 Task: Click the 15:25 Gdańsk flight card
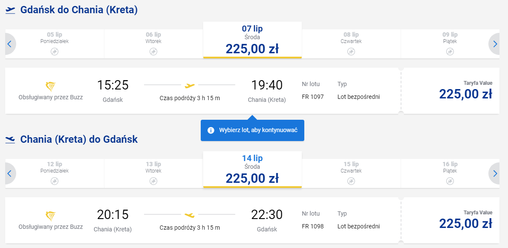click(203, 91)
